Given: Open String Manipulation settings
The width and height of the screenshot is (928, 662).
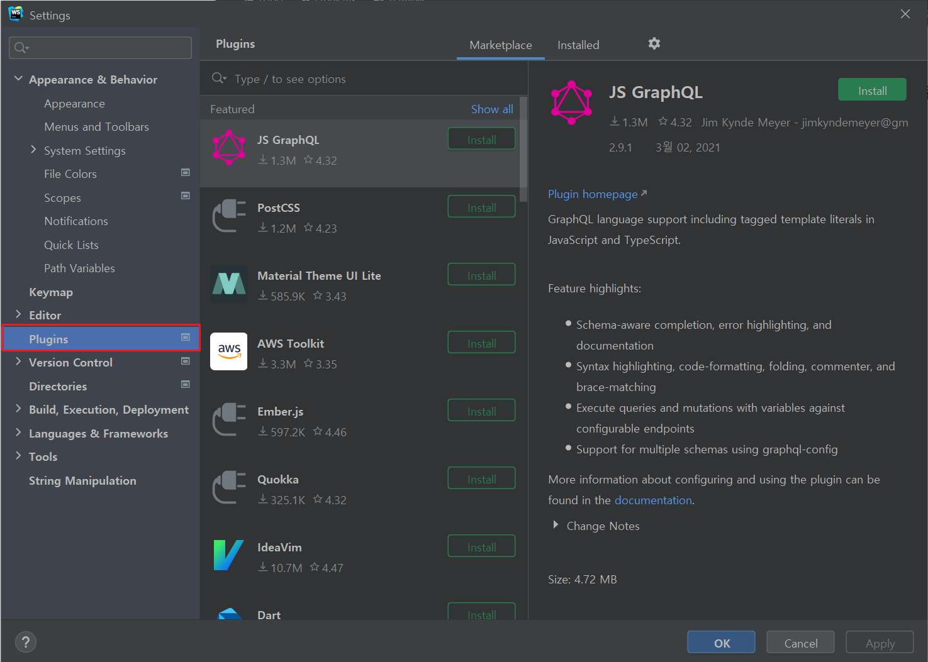Looking at the screenshot, I should pos(82,481).
